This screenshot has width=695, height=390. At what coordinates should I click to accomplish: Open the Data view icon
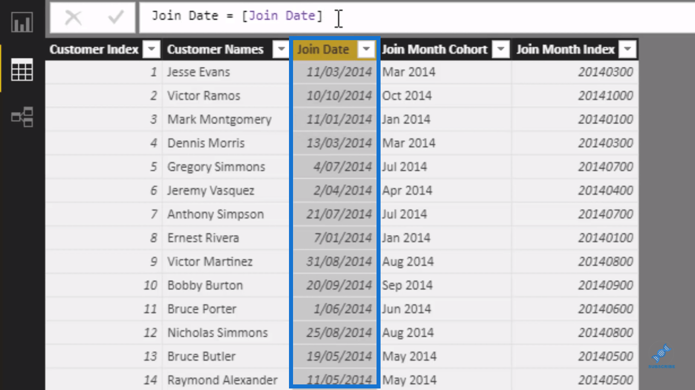pyautogui.click(x=22, y=70)
